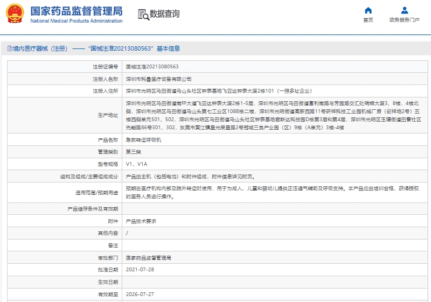Click the 适用范围/预期用途 description text

pyautogui.click(x=273, y=193)
